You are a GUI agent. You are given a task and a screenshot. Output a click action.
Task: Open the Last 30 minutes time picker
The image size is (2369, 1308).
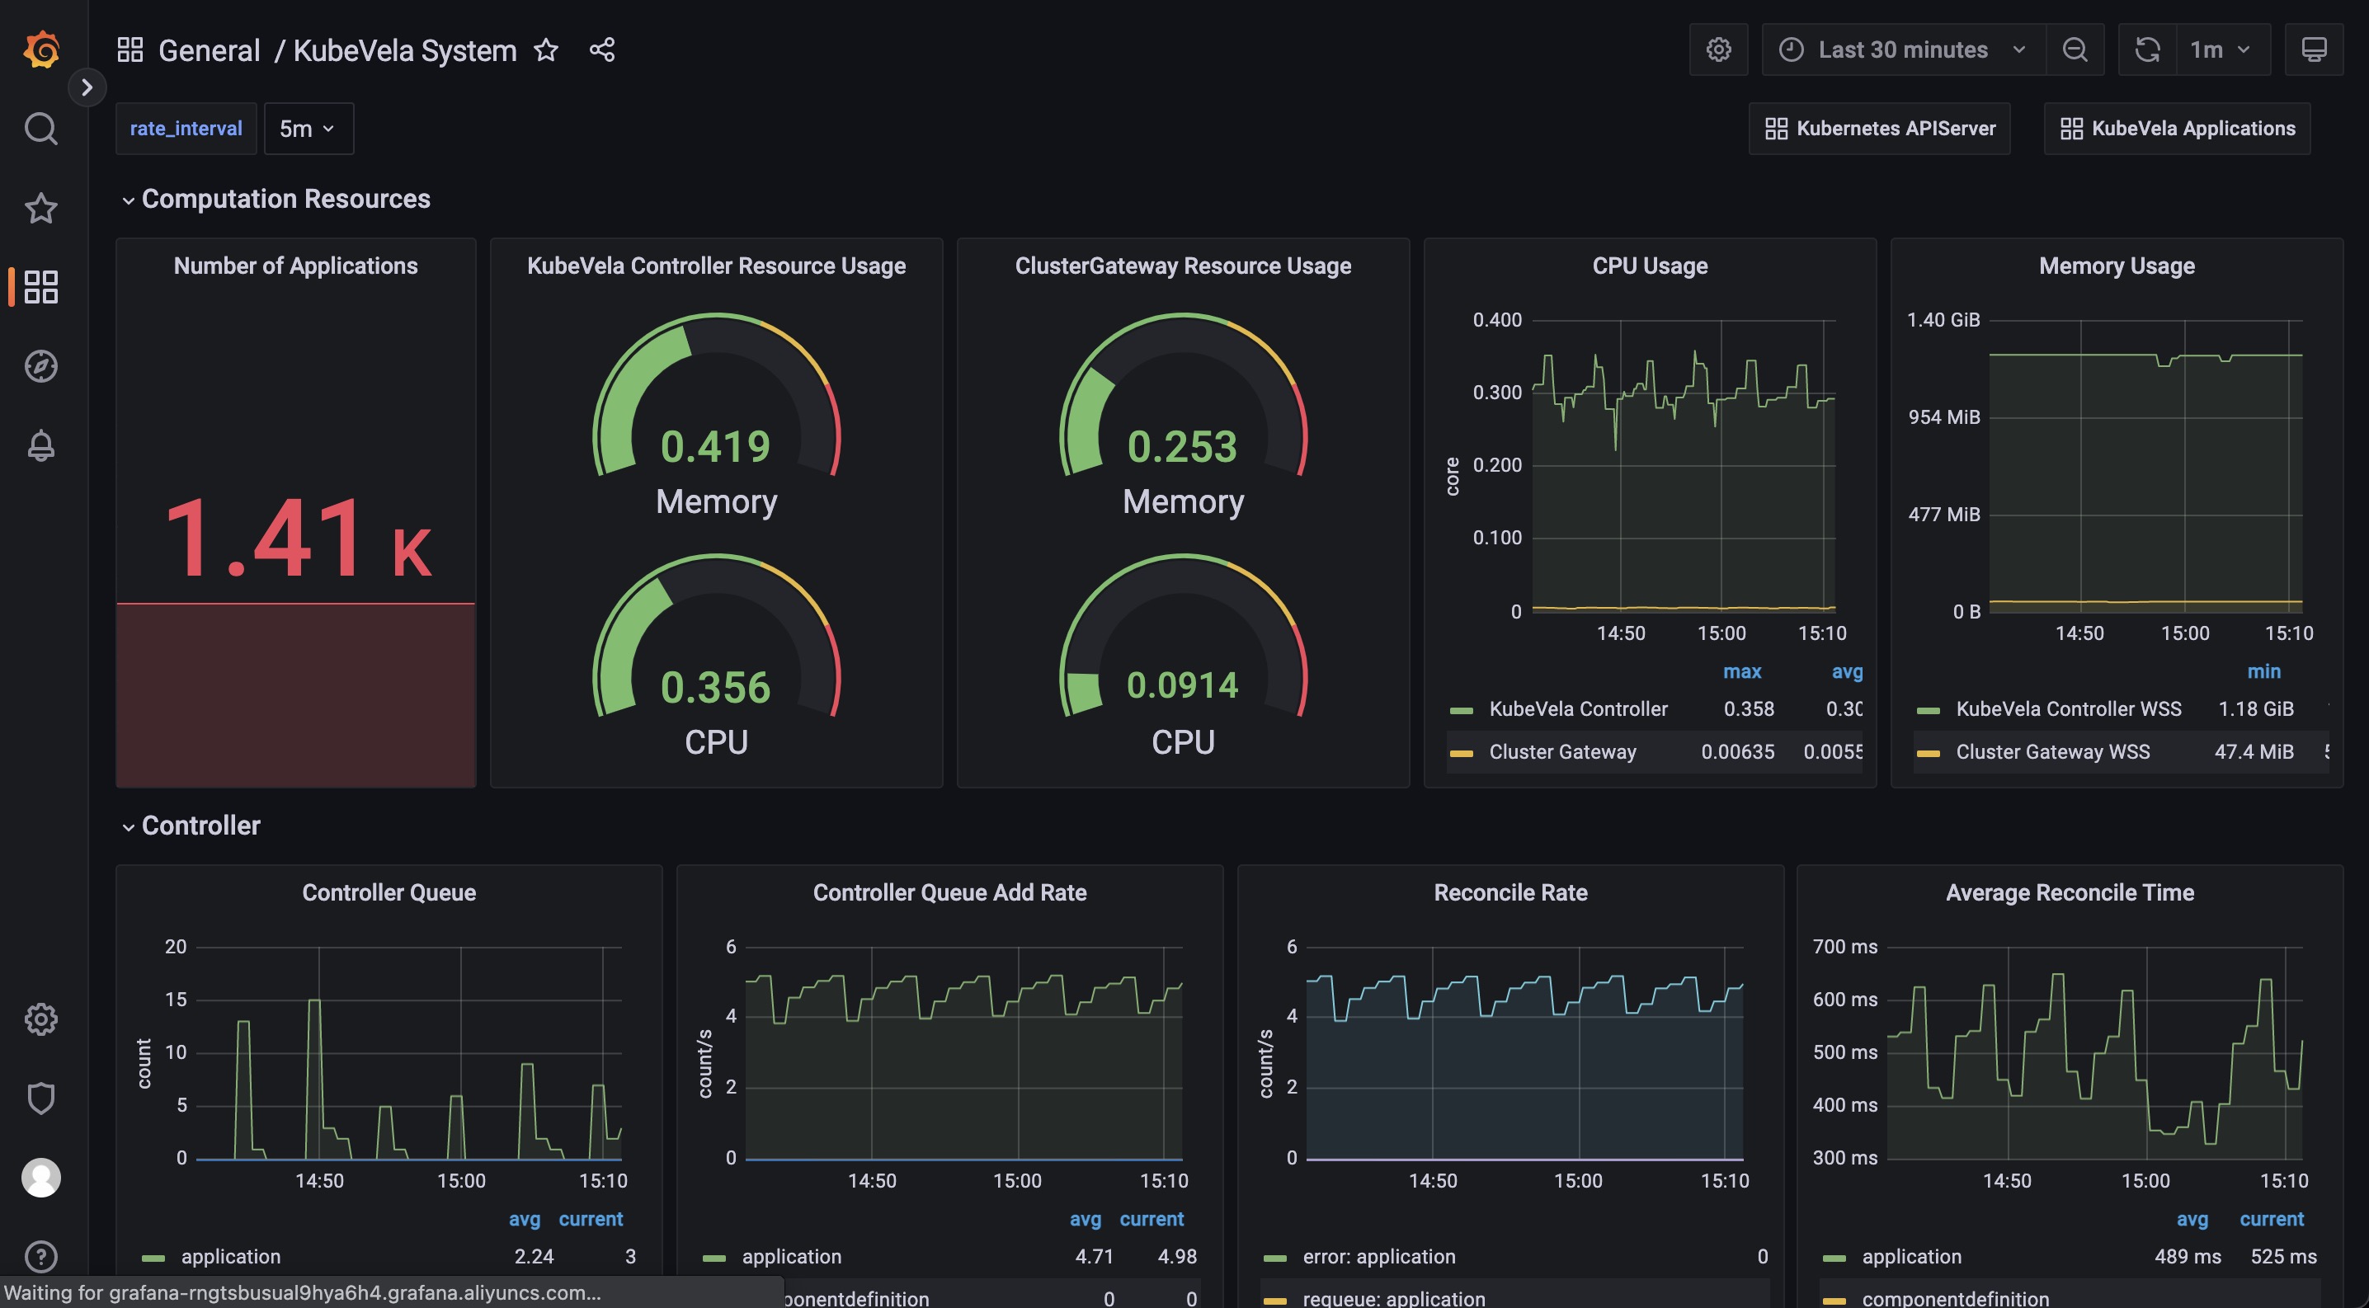point(1903,49)
